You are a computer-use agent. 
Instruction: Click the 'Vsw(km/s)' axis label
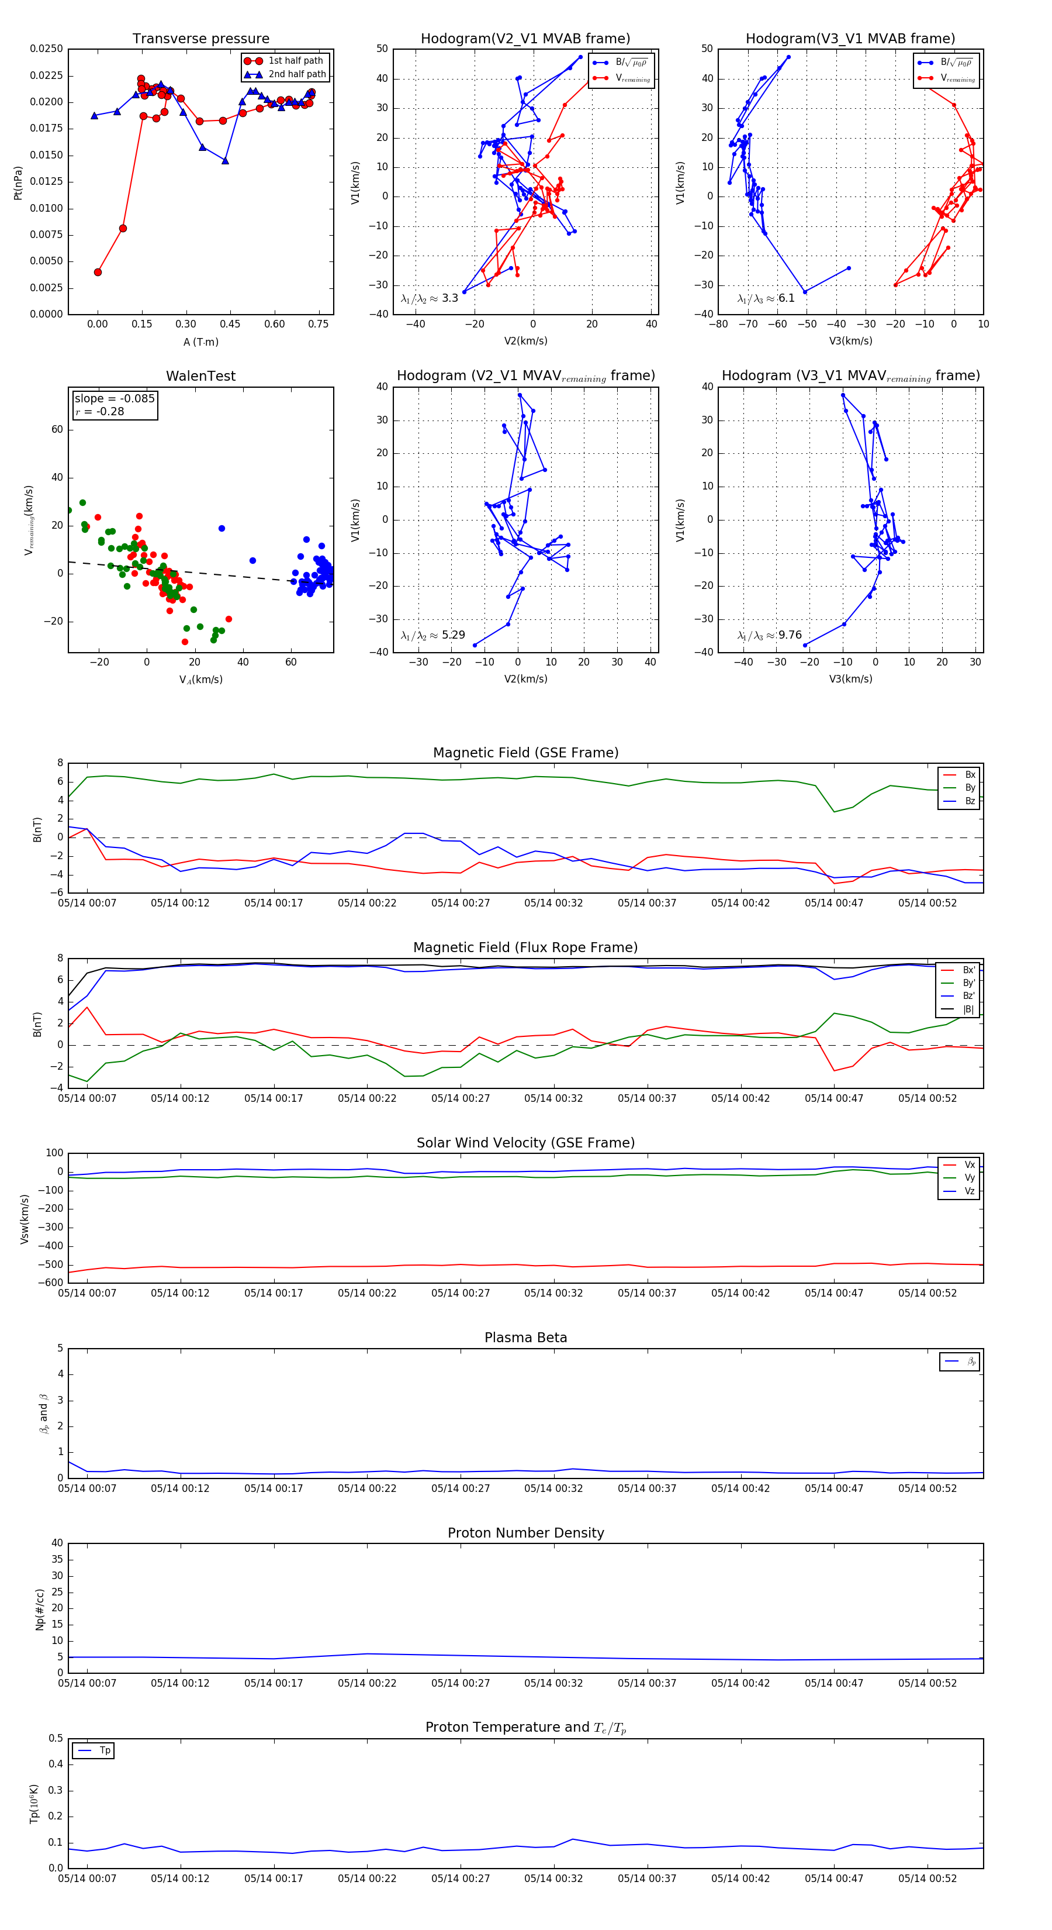pyautogui.click(x=25, y=1220)
